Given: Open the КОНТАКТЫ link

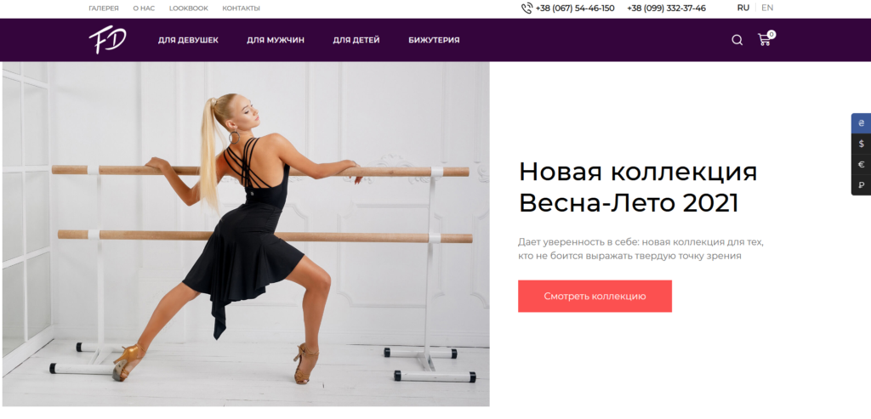Looking at the screenshot, I should coord(241,8).
